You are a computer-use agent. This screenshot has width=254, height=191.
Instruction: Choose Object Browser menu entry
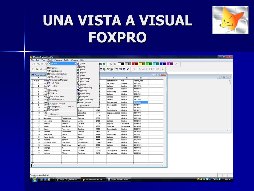pyautogui.click(x=62, y=77)
